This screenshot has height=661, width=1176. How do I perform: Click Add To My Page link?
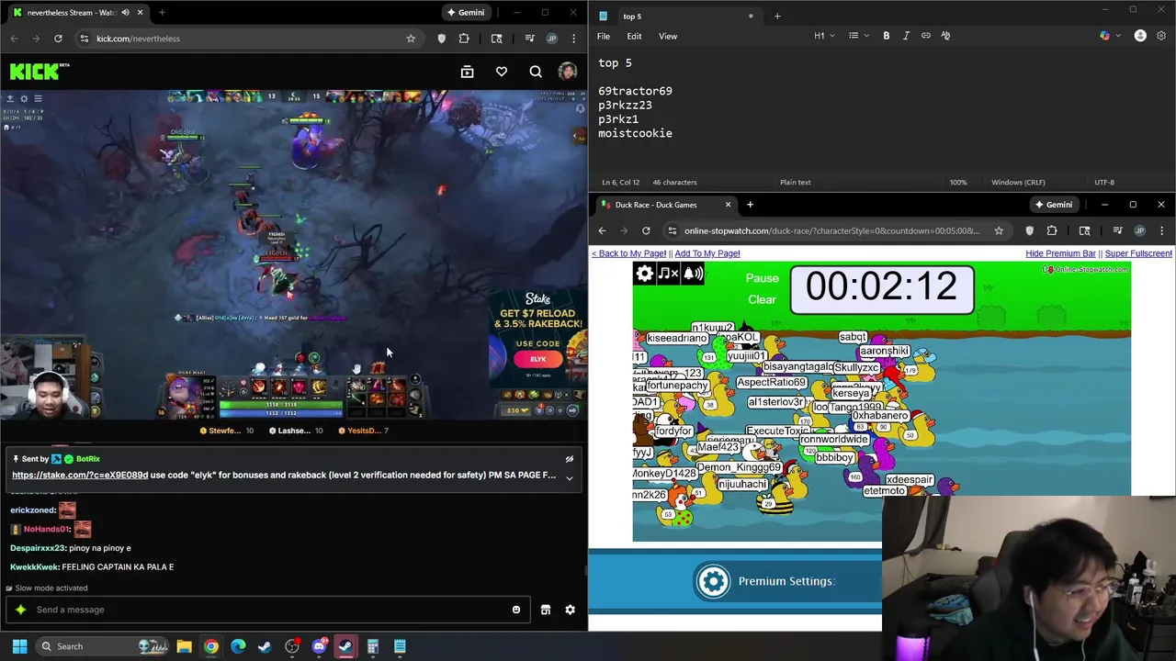[707, 253]
